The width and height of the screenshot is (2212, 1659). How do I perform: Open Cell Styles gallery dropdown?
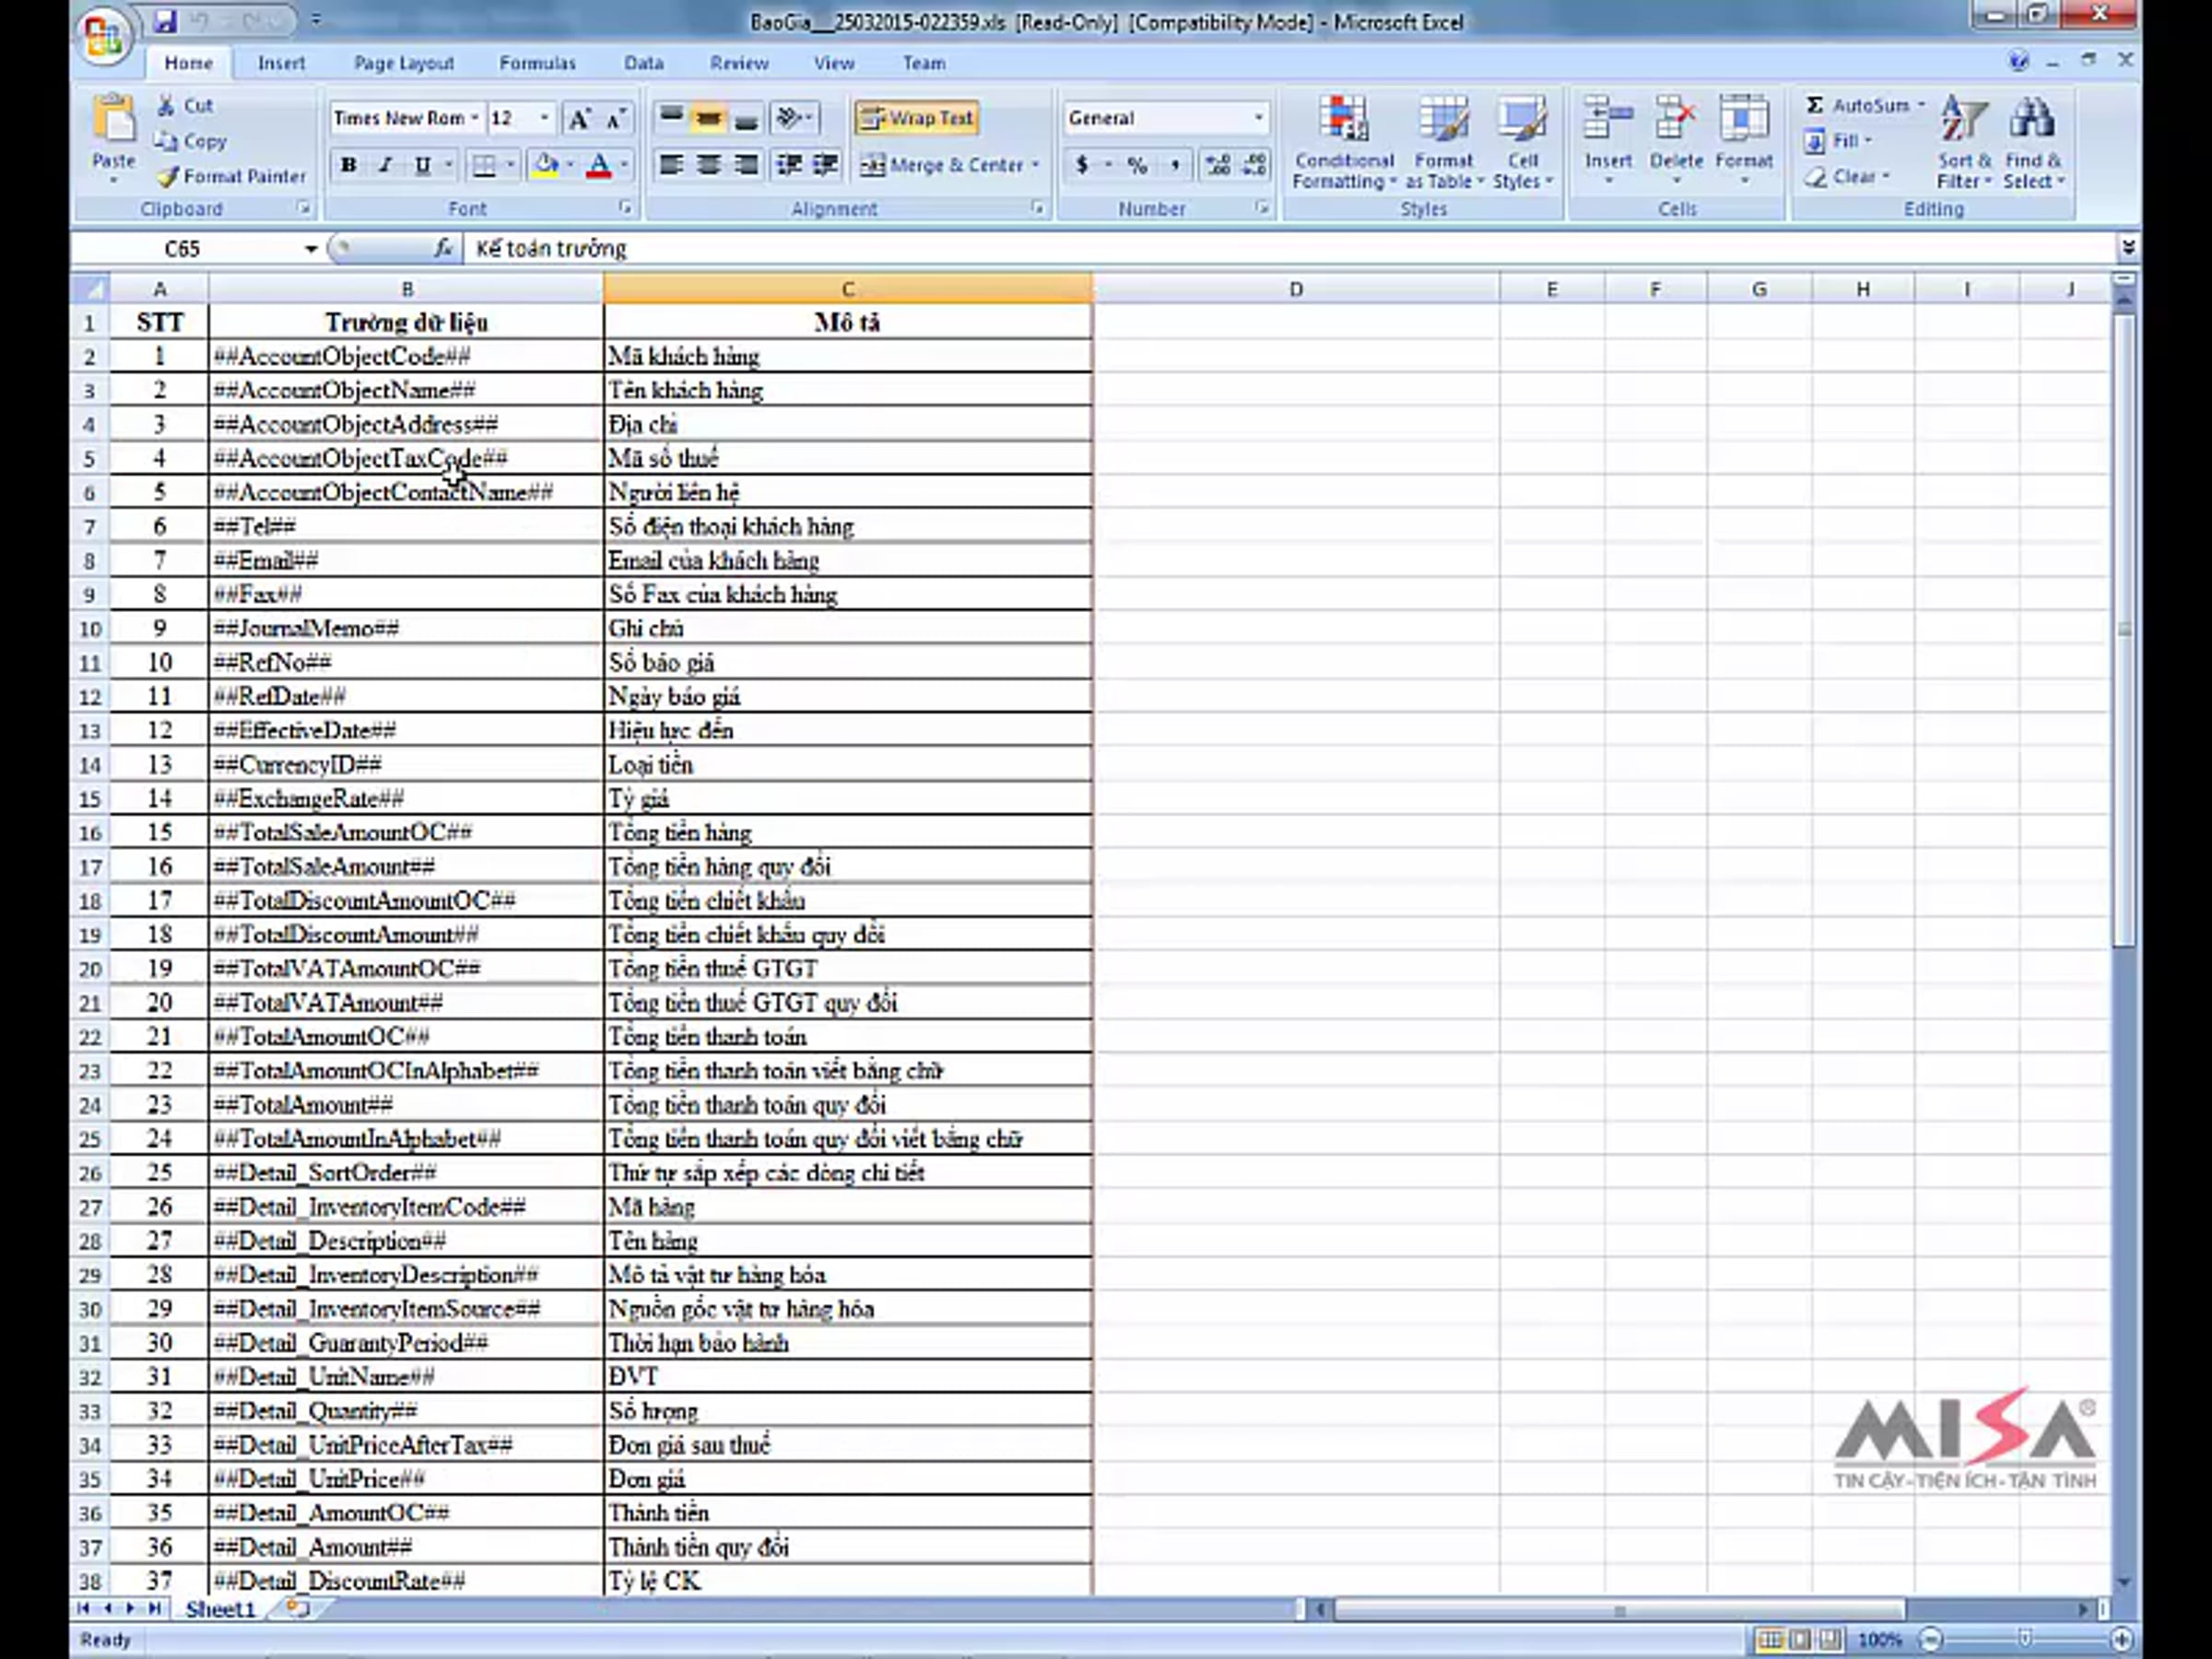coord(1522,141)
